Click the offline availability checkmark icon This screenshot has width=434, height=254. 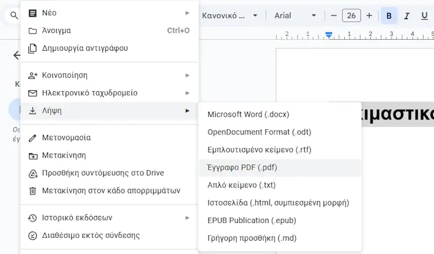(32, 236)
